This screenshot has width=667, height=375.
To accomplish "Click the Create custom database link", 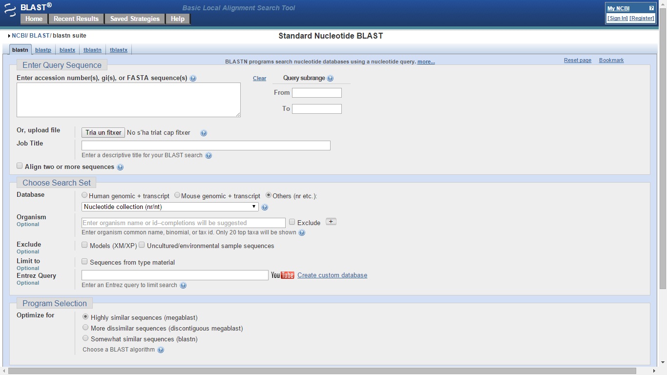I will pyautogui.click(x=333, y=275).
